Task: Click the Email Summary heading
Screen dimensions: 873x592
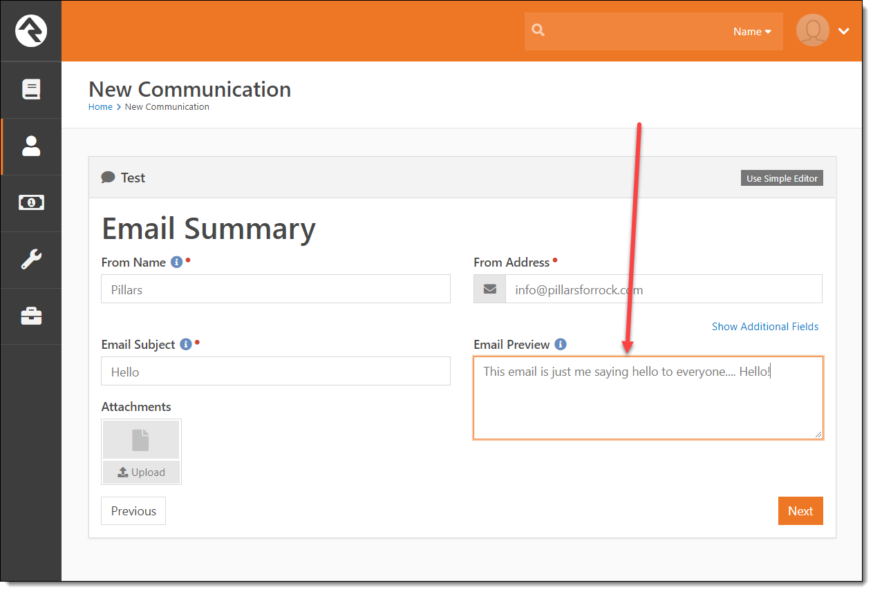Action: (x=209, y=229)
